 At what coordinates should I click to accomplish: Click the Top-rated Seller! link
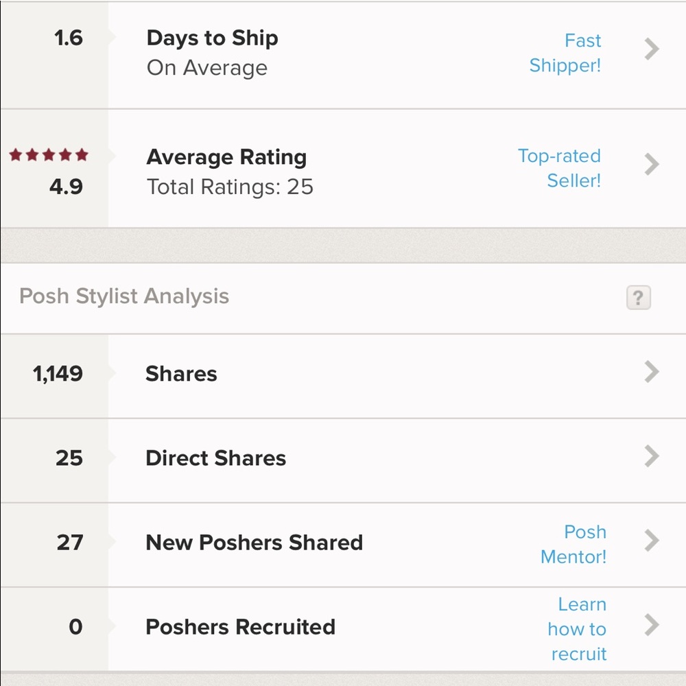(560, 168)
